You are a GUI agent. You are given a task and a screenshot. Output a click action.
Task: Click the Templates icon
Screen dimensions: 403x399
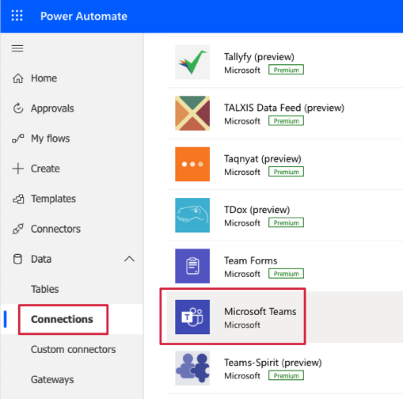[x=18, y=199]
